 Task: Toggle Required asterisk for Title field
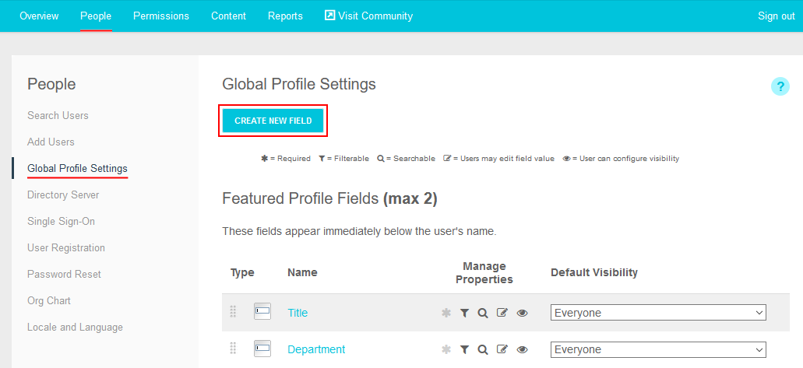(x=446, y=313)
